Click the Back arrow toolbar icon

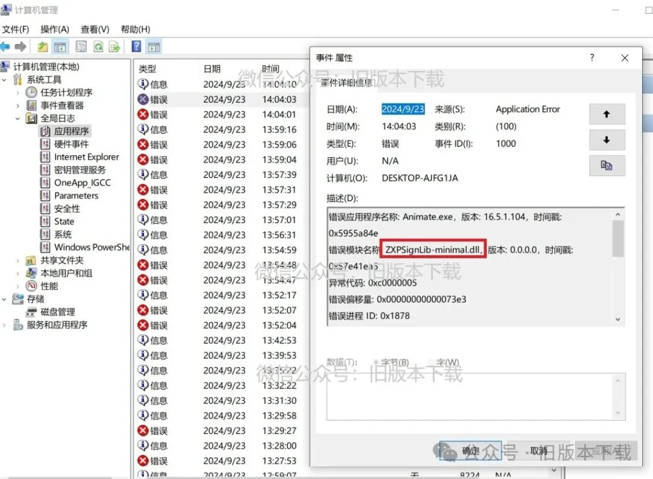coord(5,47)
